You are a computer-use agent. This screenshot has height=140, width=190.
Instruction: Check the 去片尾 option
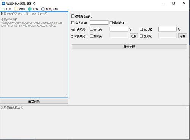(141, 29)
